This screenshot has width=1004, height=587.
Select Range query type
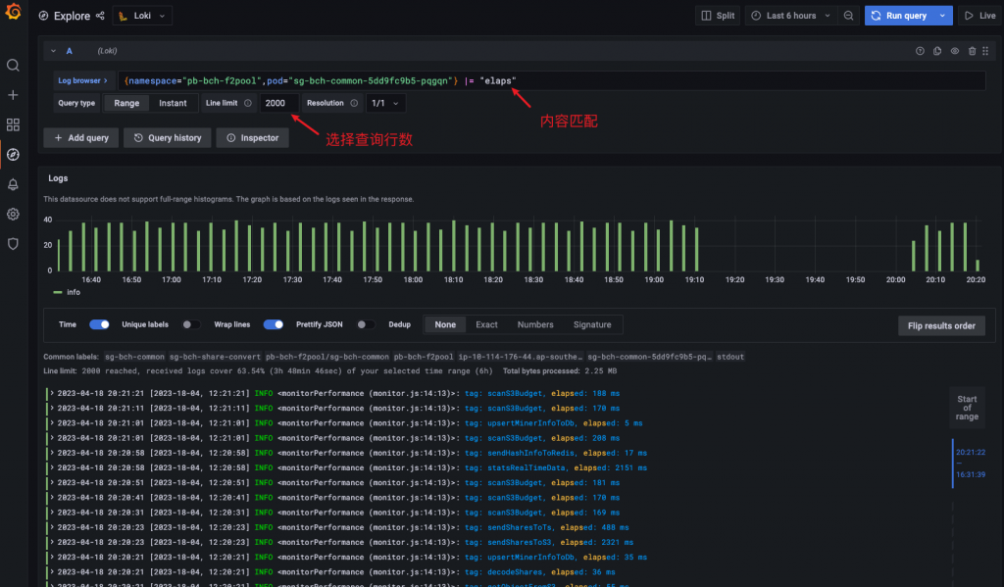point(126,103)
